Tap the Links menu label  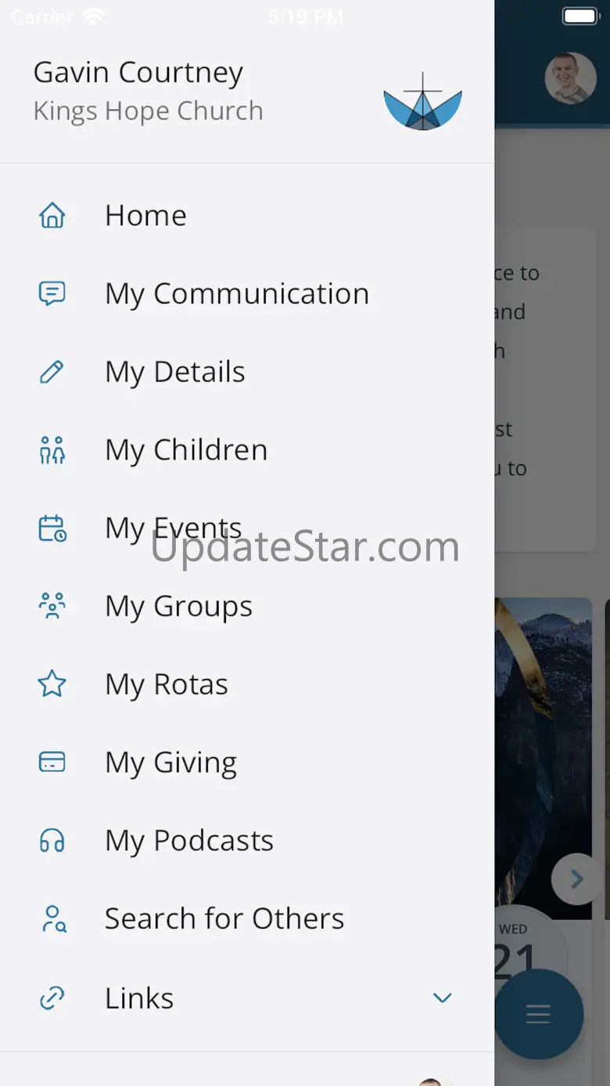point(139,998)
